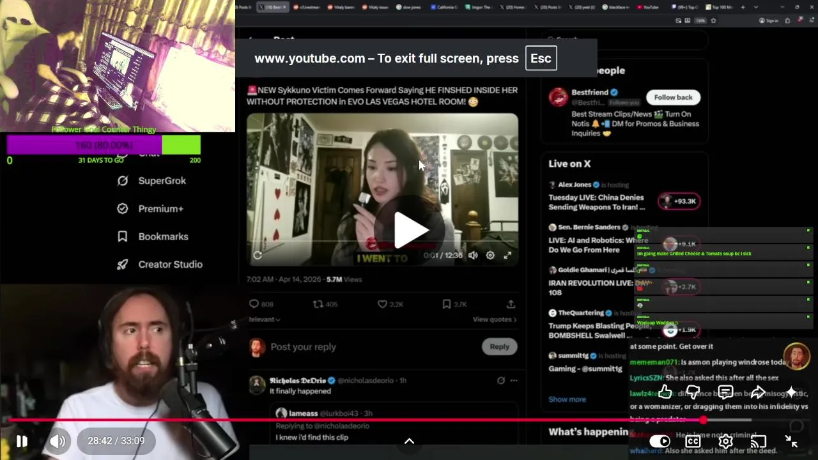The image size is (818, 460).
Task: Expand the more videos chevron
Action: [x=409, y=441]
